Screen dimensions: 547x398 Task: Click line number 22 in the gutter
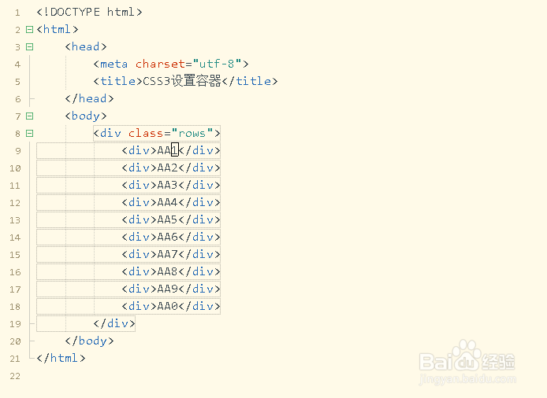[x=17, y=377]
